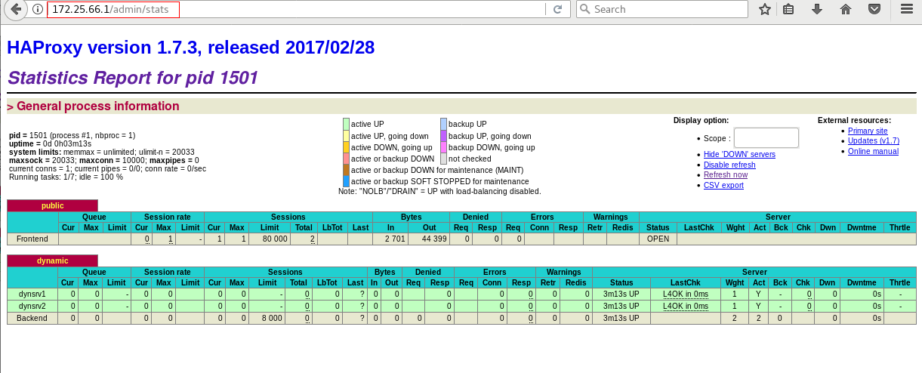Click the Backend row name in dynamic table
Screen dimensions: 922x373
[x=32, y=318]
